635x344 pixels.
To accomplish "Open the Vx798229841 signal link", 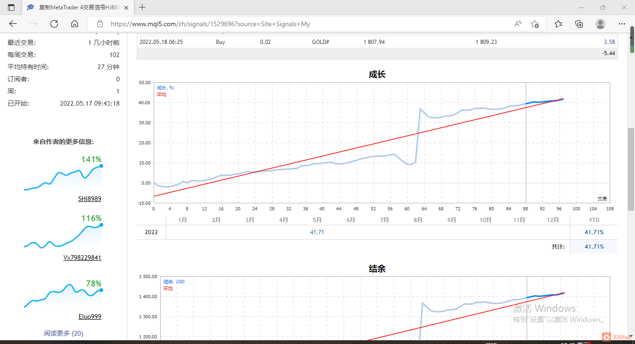I will pos(82,258).
